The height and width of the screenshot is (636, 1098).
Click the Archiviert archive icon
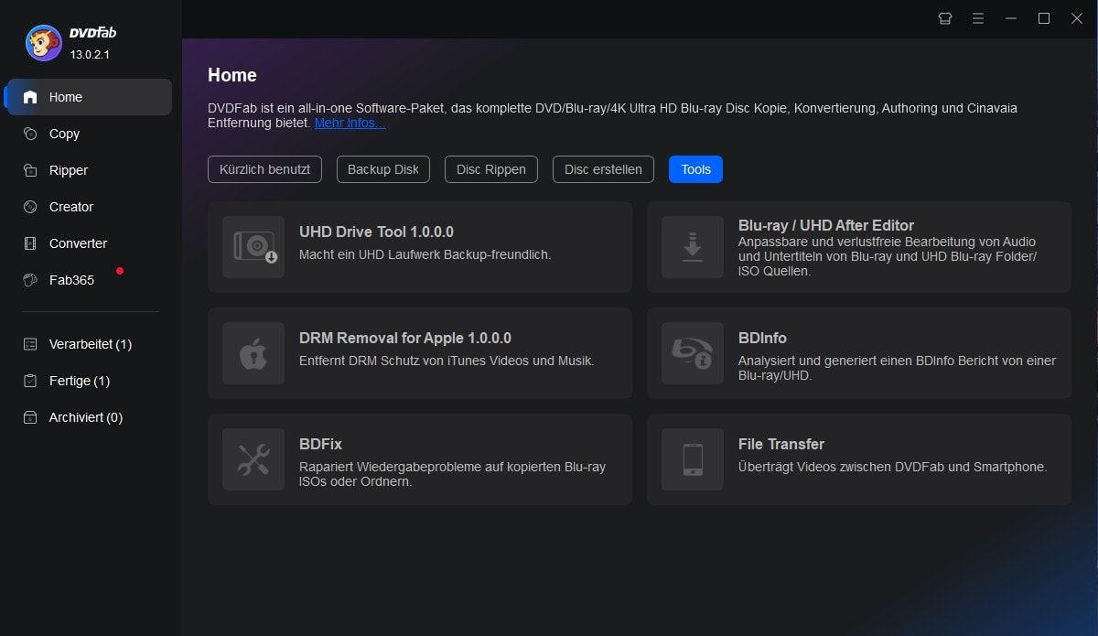point(30,417)
